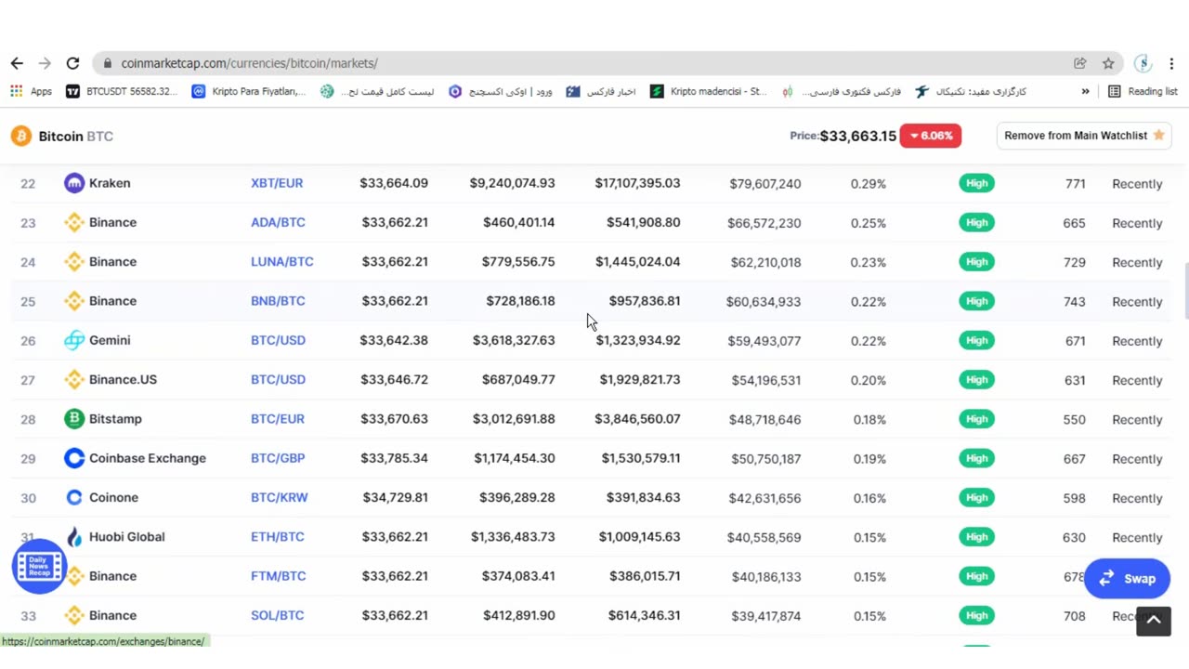This screenshot has width=1189, height=669.
Task: Click the Kraken exchange logo
Action: click(x=74, y=183)
